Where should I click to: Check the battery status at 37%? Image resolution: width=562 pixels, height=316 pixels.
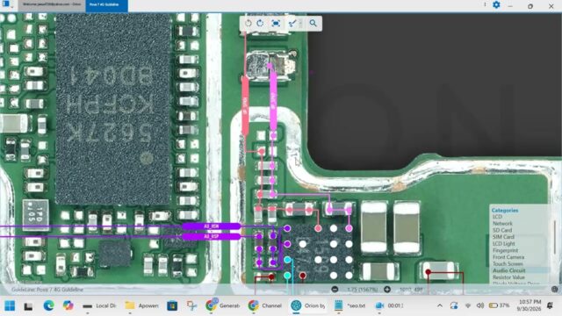tap(500, 305)
